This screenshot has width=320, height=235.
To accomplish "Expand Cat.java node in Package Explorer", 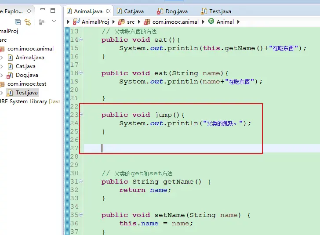I will [x=2, y=66].
